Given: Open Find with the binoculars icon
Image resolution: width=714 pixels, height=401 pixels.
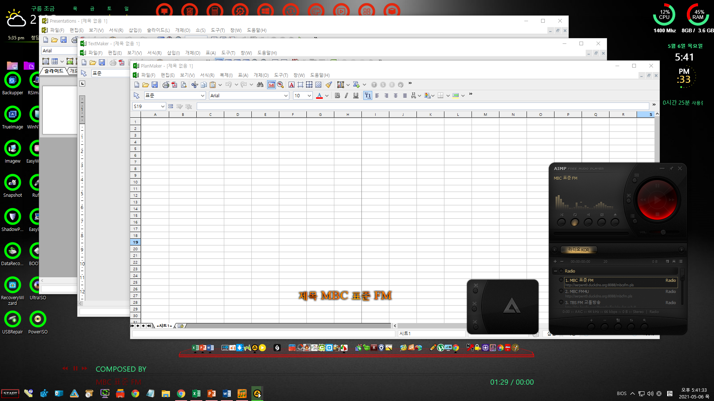Looking at the screenshot, I should (x=260, y=85).
